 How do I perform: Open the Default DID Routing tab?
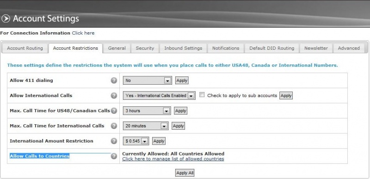(x=272, y=48)
